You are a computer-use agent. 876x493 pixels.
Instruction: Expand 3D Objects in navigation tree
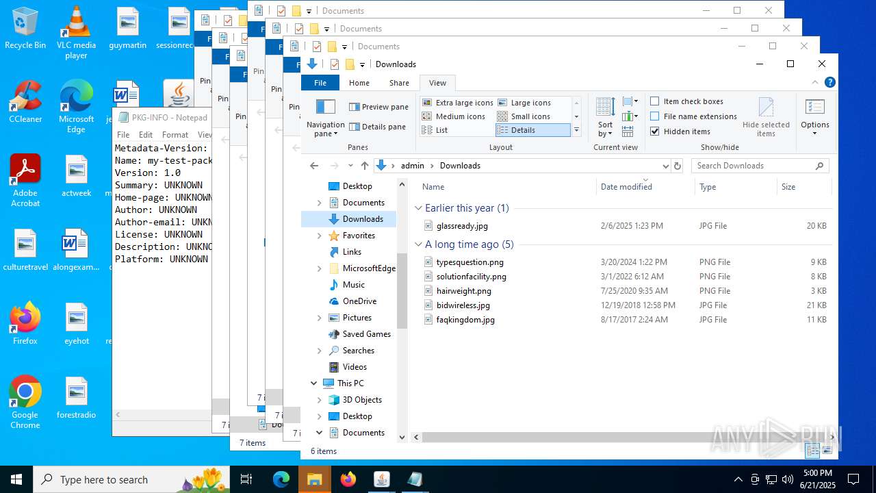(x=319, y=400)
